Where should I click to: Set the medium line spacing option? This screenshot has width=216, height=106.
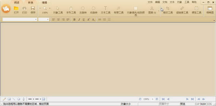104,20
